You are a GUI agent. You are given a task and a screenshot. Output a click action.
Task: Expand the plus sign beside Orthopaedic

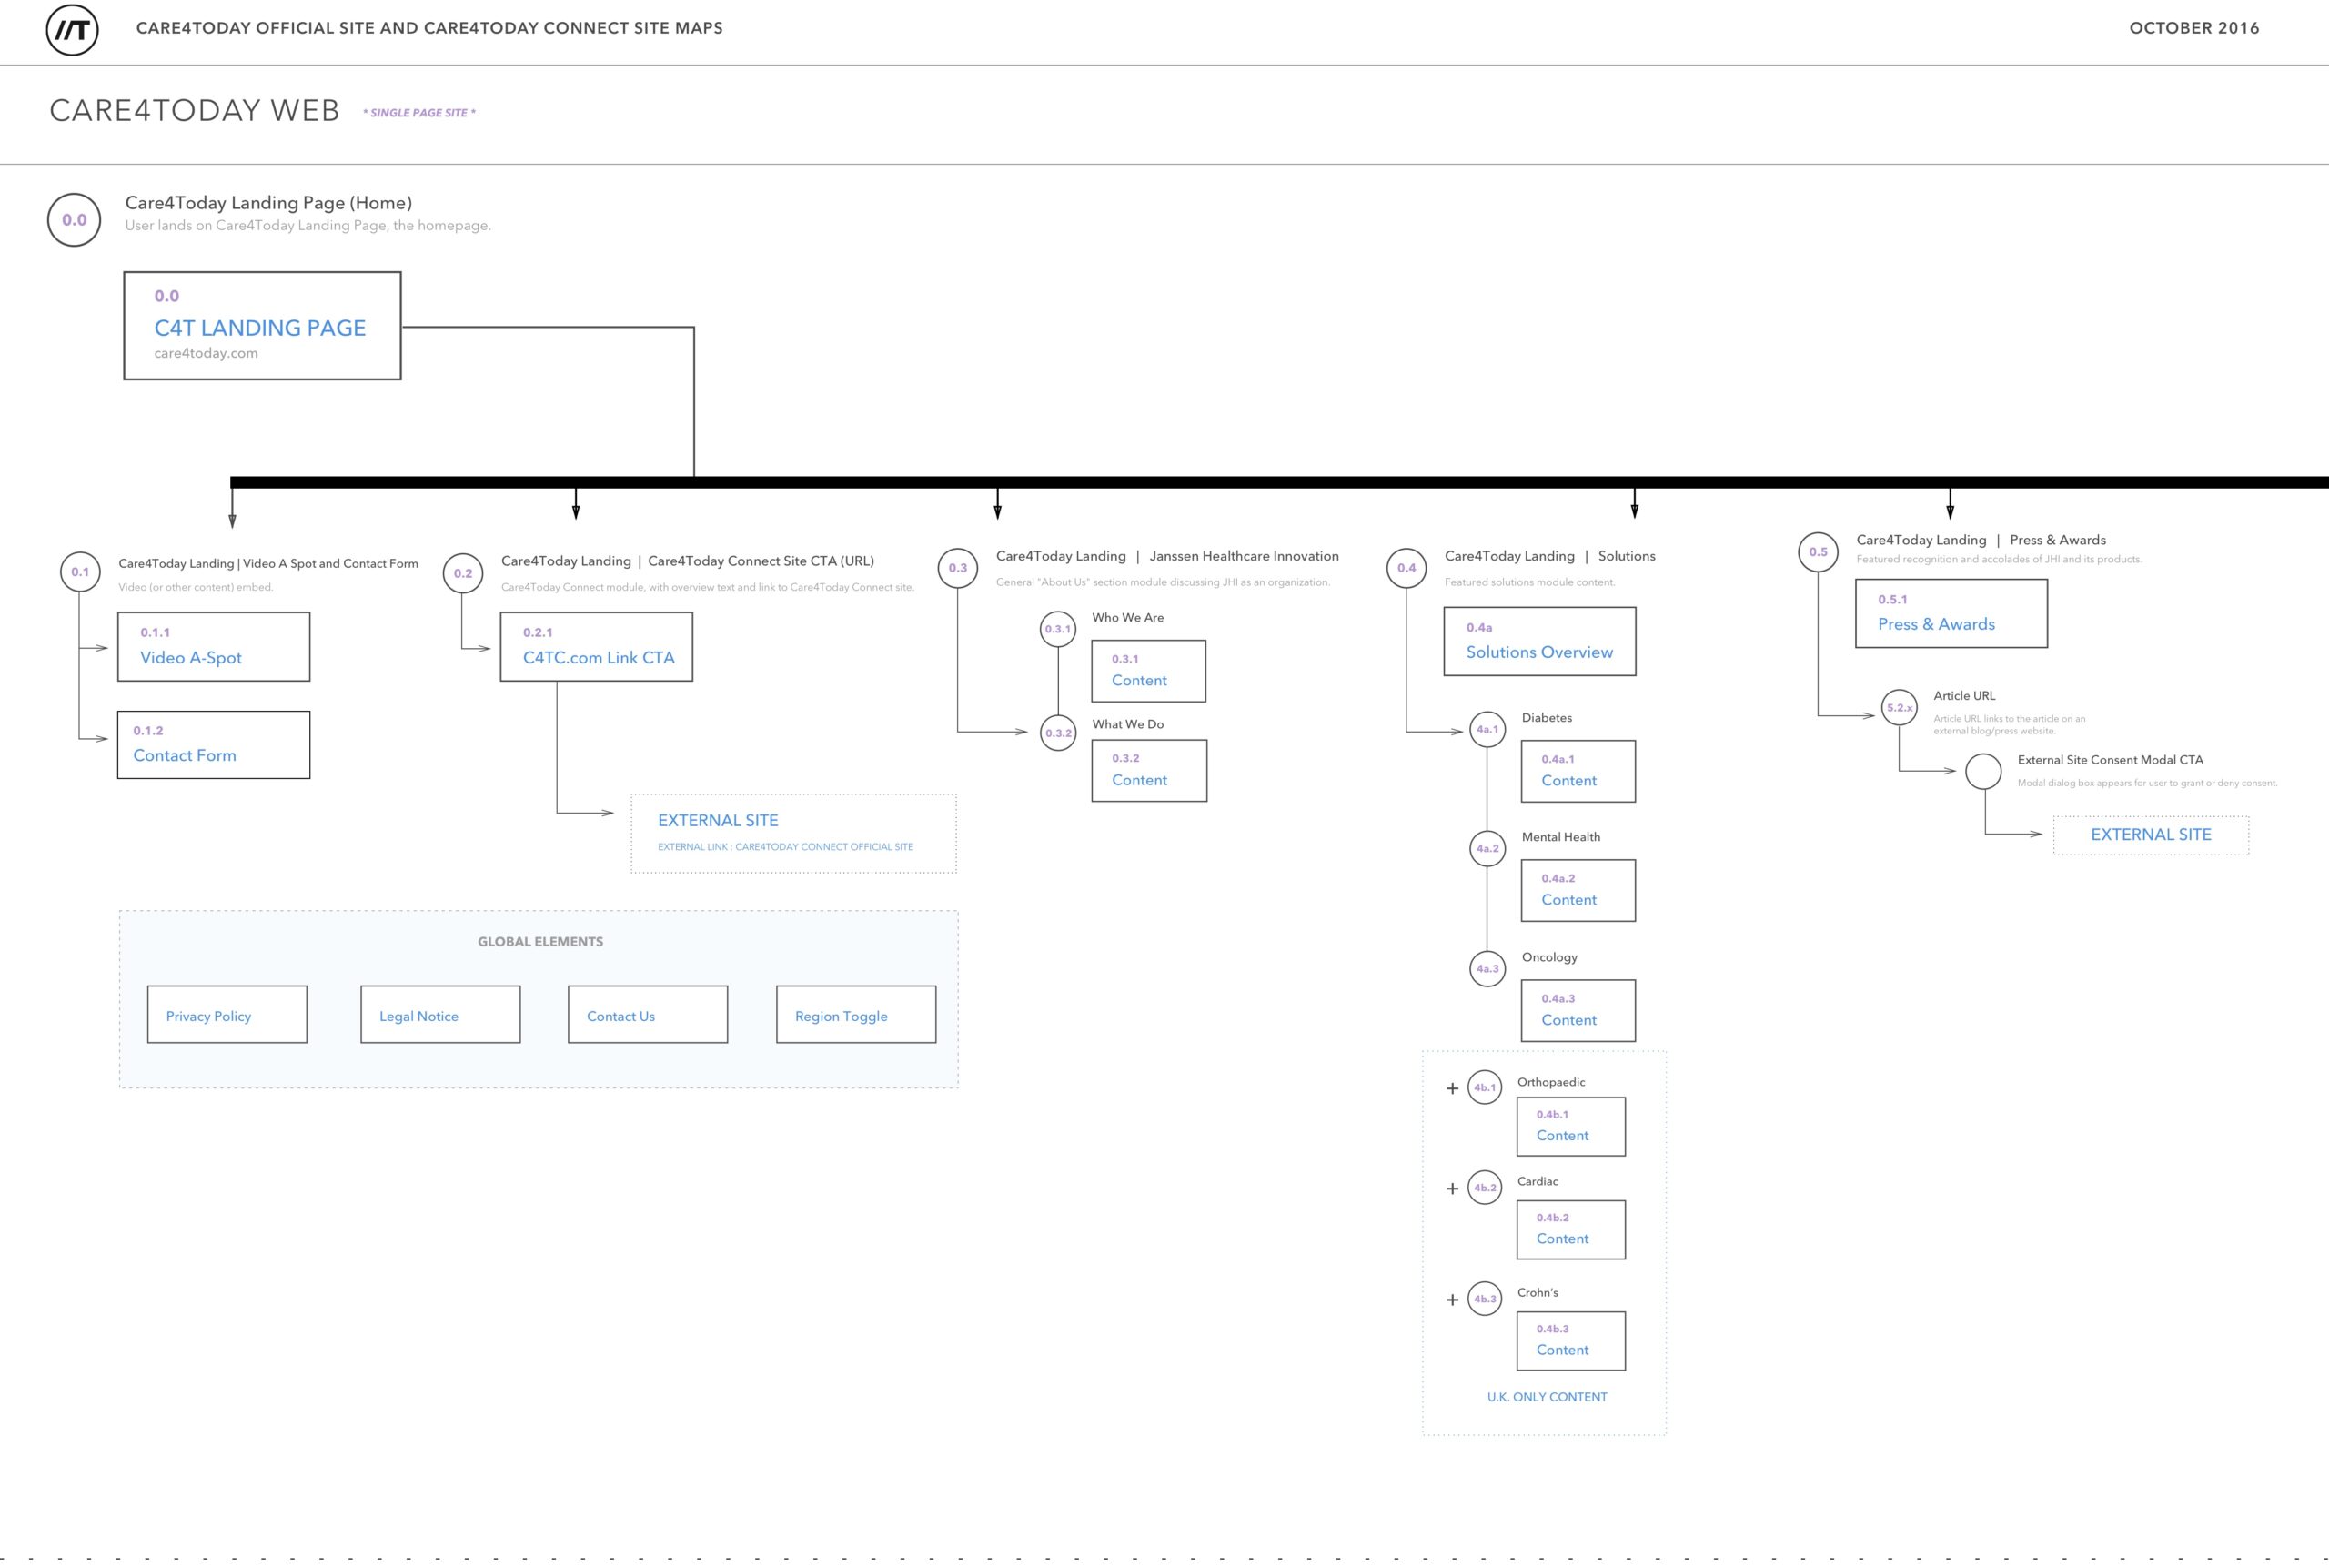pyautogui.click(x=1452, y=1088)
